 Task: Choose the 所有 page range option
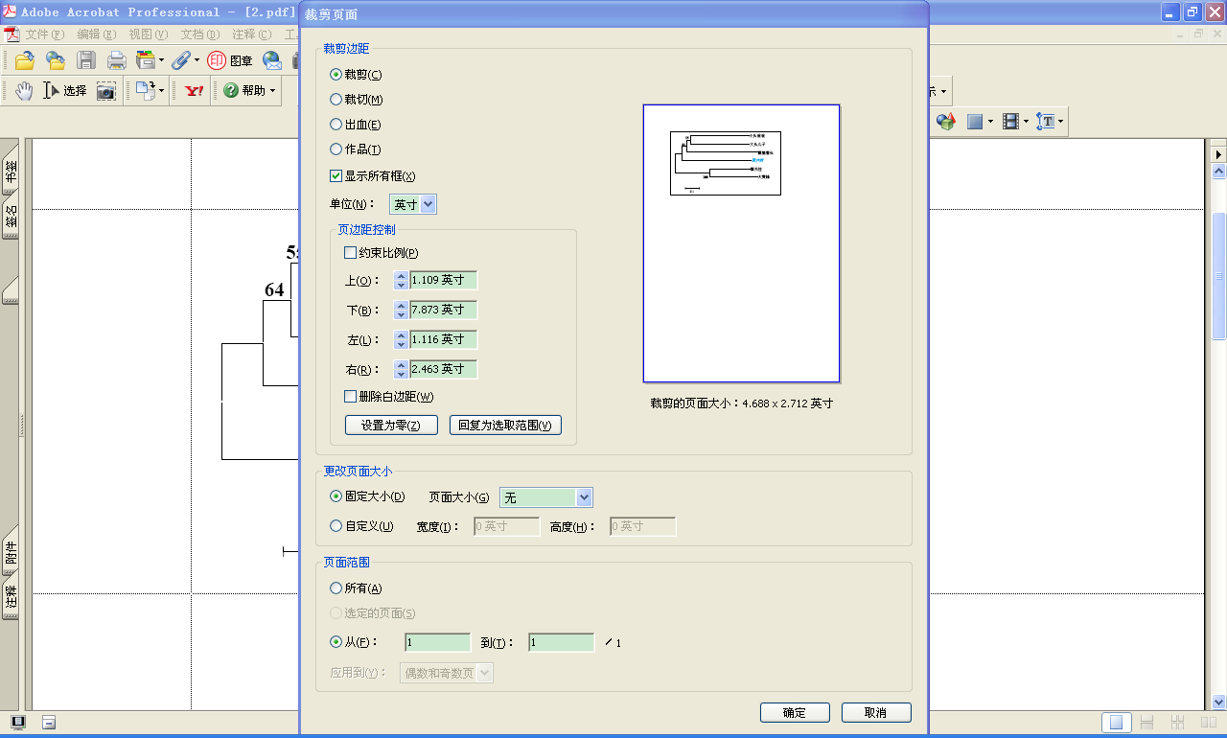point(336,588)
